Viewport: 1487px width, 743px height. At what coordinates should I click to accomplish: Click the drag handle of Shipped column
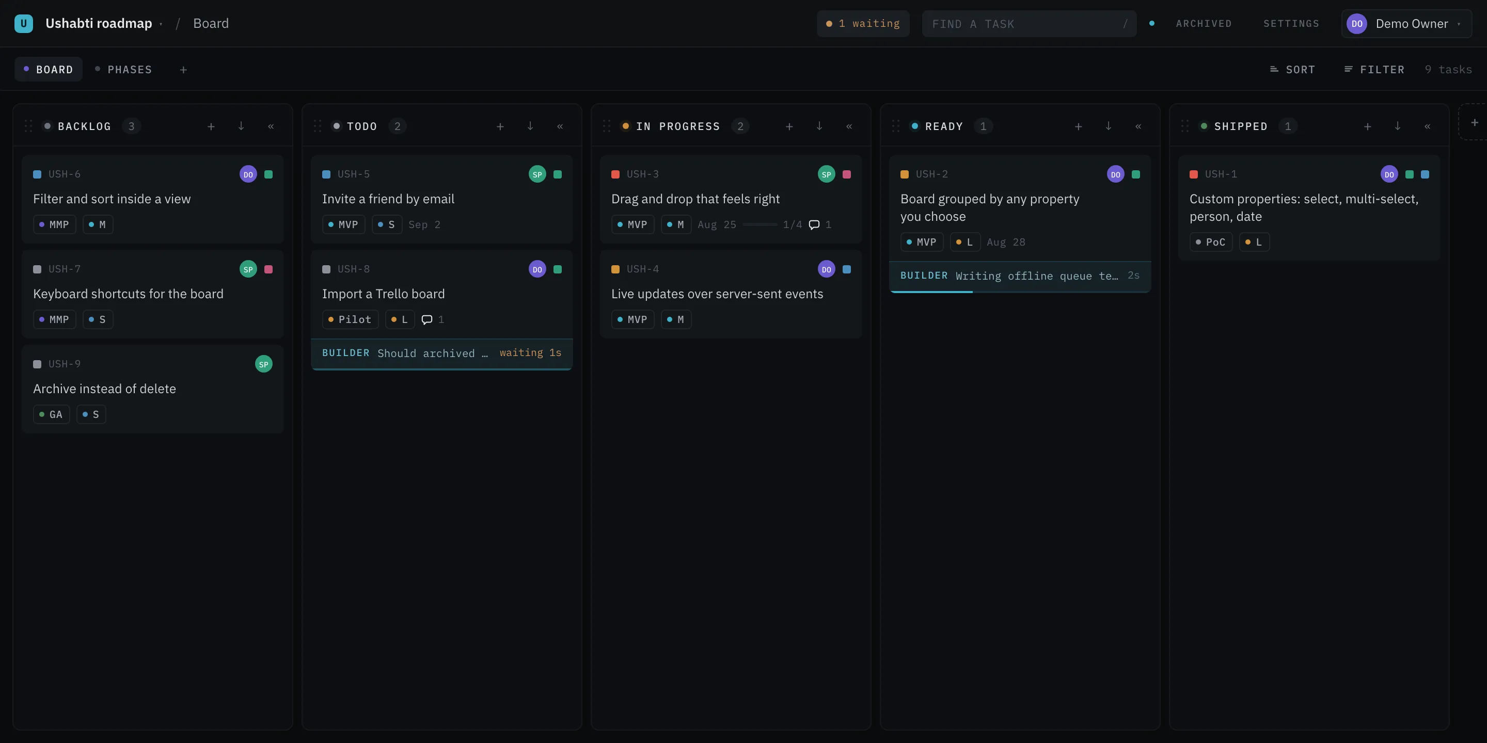click(x=1185, y=126)
